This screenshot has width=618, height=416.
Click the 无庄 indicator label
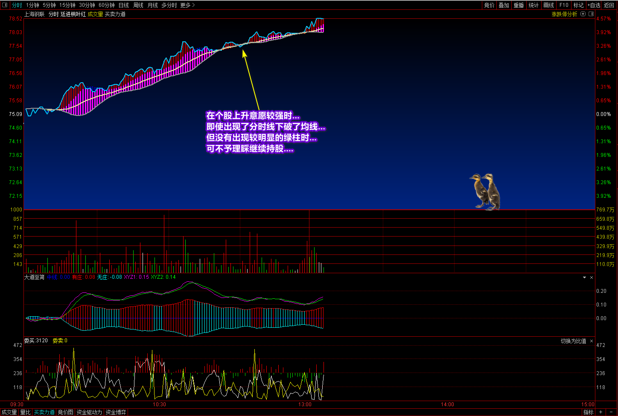click(102, 277)
